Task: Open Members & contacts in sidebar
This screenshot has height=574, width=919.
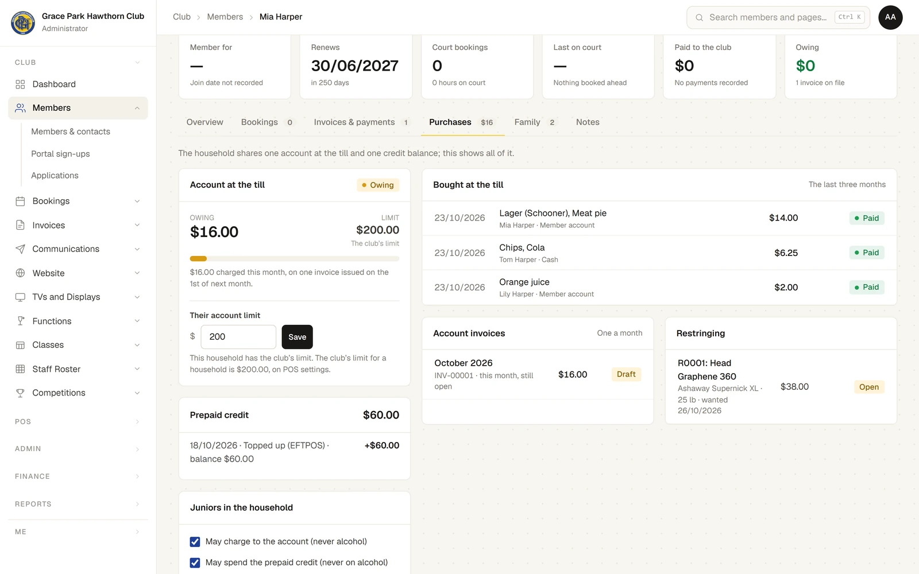Action: (x=71, y=131)
